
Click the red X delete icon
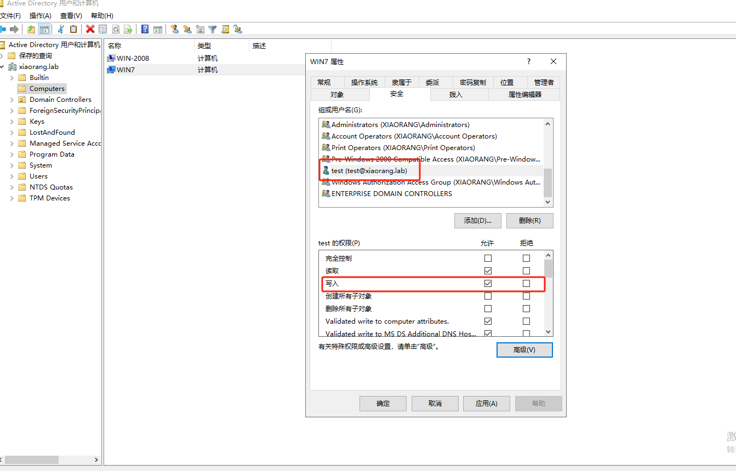(x=90, y=29)
